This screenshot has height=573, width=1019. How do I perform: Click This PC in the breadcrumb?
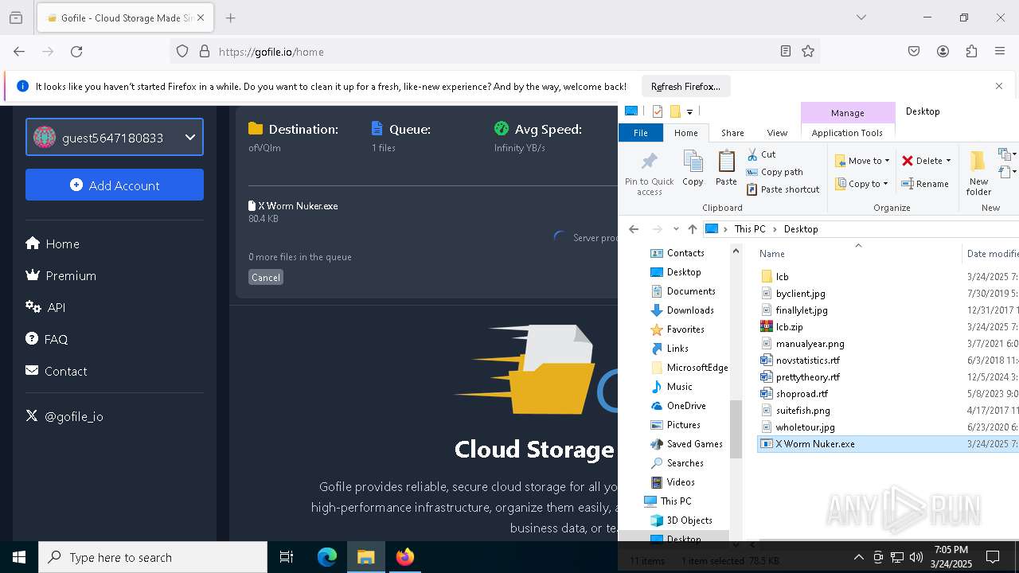click(x=750, y=229)
